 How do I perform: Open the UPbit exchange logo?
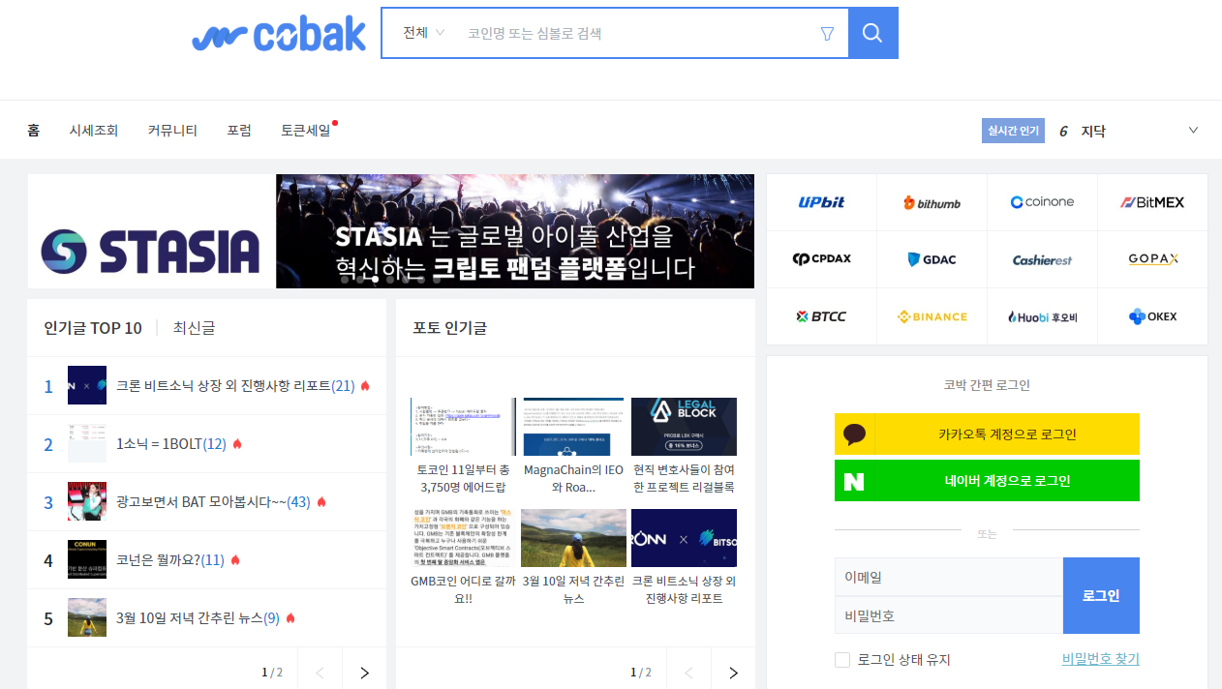pos(821,202)
